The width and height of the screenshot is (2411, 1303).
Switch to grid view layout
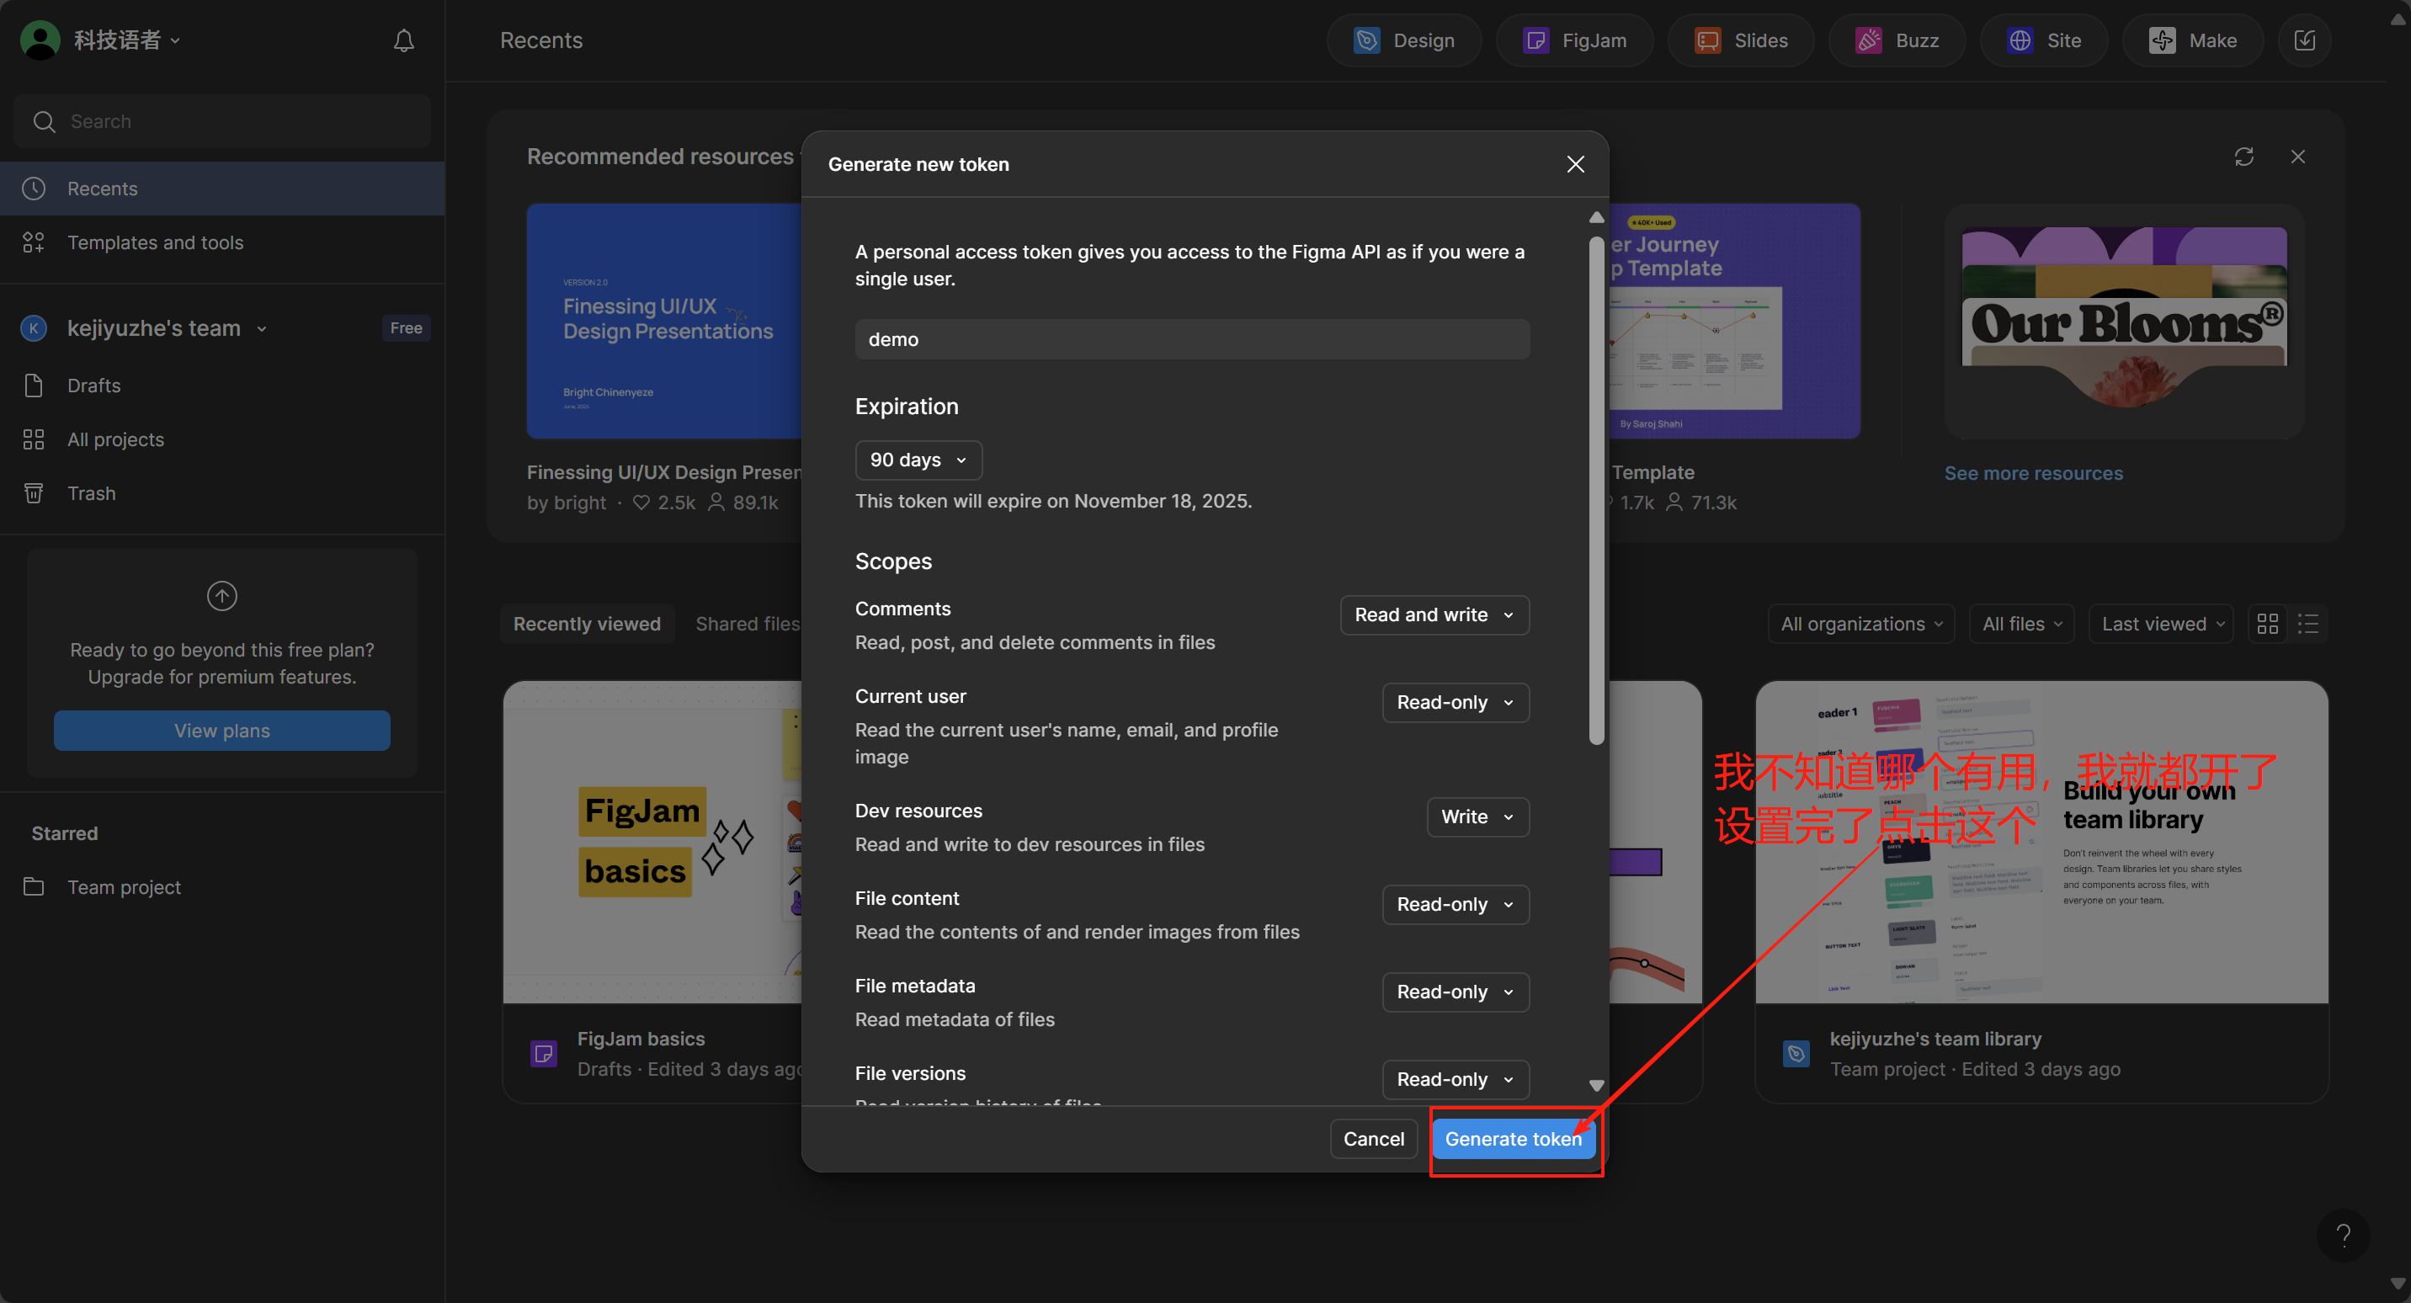(2268, 624)
